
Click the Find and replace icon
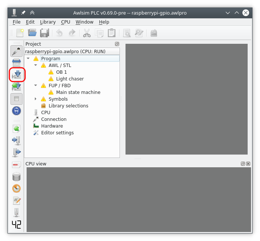pyautogui.click(x=139, y=33)
